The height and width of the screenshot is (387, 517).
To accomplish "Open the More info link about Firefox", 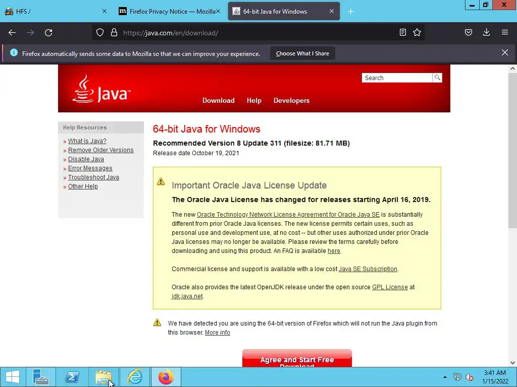I will (x=217, y=333).
